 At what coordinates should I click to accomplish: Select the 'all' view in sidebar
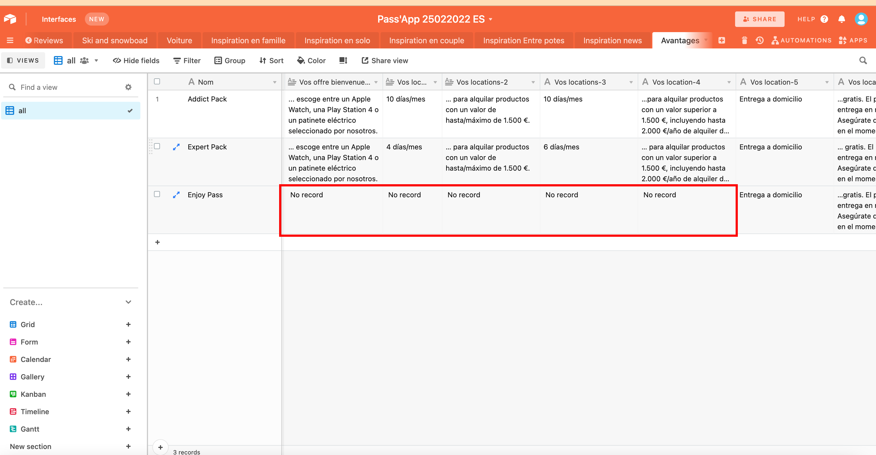(71, 110)
